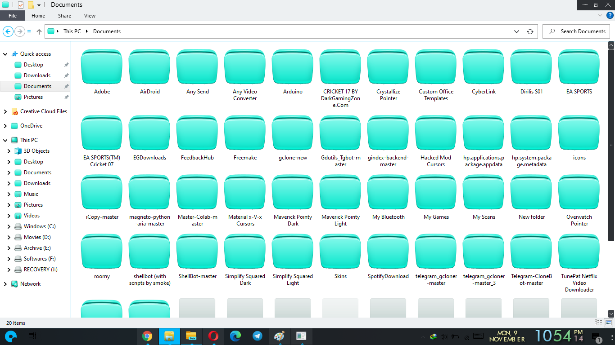Open the address bar history dropdown
The height and width of the screenshot is (345, 615).
(516, 31)
